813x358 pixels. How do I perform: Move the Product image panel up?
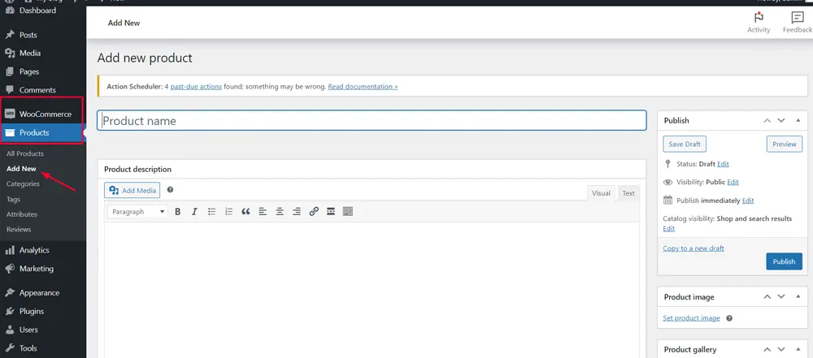click(767, 297)
